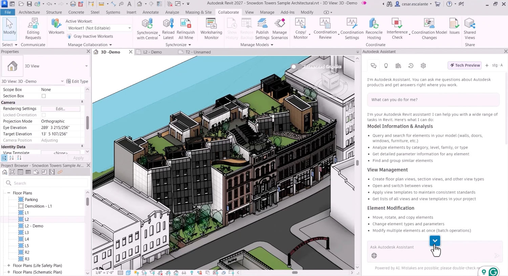
Task: Click the Visual Style cube in view control bar
Action: click(128, 273)
